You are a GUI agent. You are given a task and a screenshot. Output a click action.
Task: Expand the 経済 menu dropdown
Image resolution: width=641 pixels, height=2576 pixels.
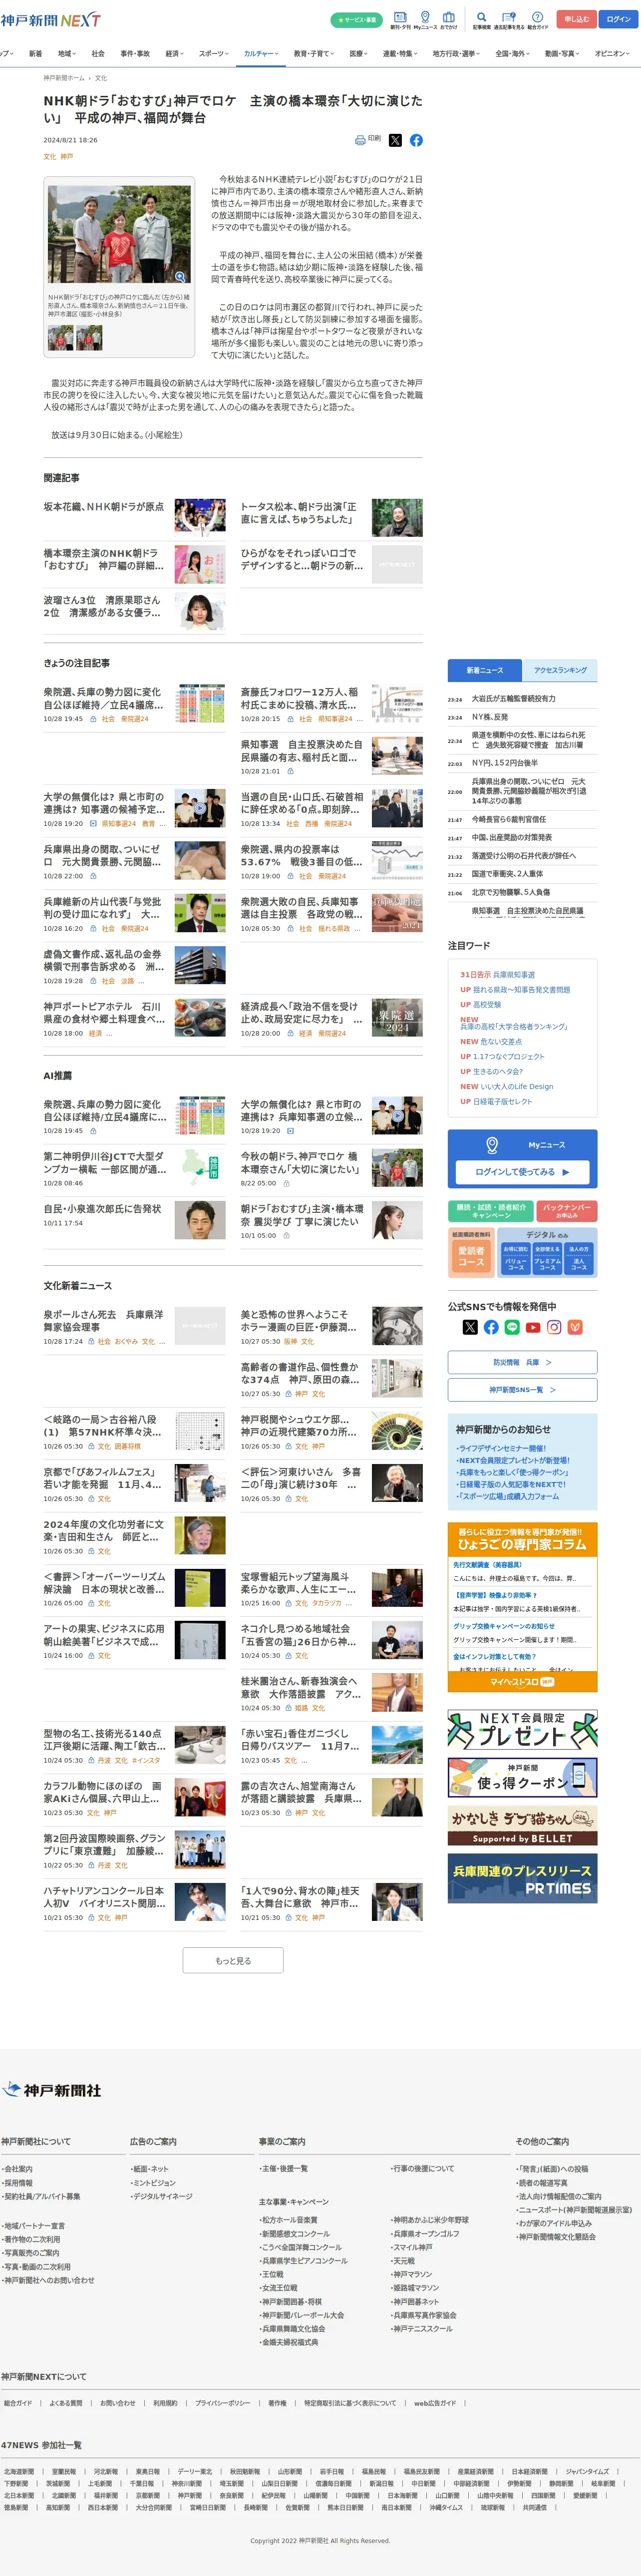pos(174,54)
